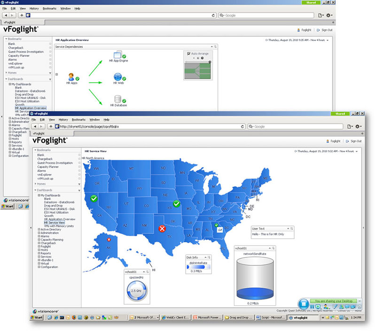Open the File menu in front window

click(34, 120)
